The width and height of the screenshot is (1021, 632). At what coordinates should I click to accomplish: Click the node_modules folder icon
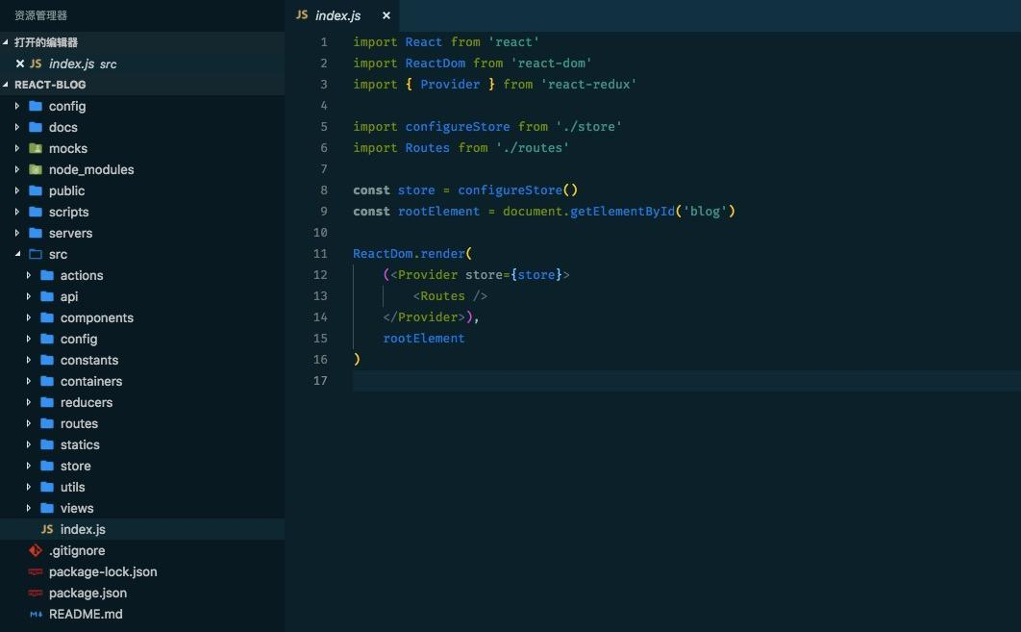(36, 169)
